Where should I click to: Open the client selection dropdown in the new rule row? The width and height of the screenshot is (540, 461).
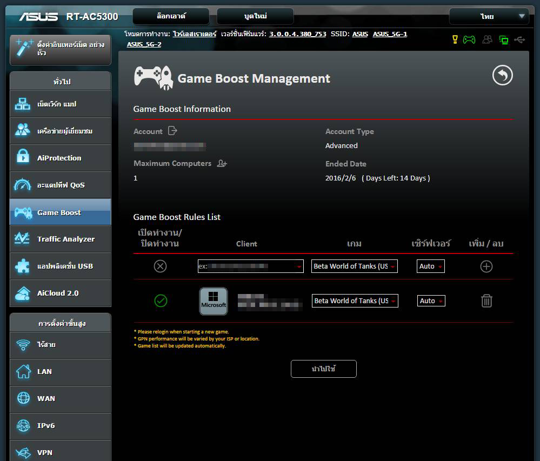251,266
